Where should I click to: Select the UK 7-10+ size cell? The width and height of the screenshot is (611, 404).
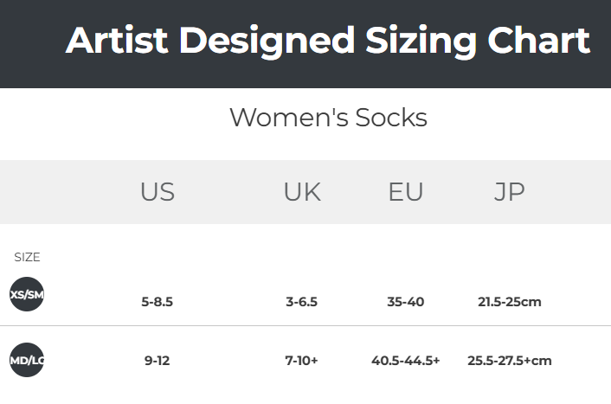(x=302, y=360)
